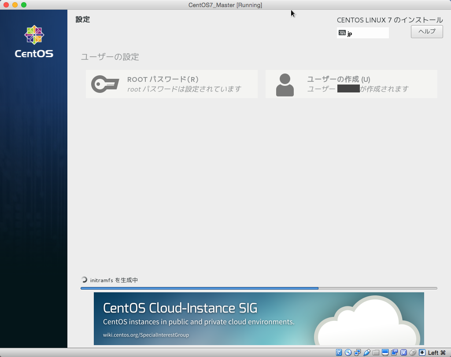
Task: Click the Help (ヘルプ) button
Action: pyautogui.click(x=427, y=32)
